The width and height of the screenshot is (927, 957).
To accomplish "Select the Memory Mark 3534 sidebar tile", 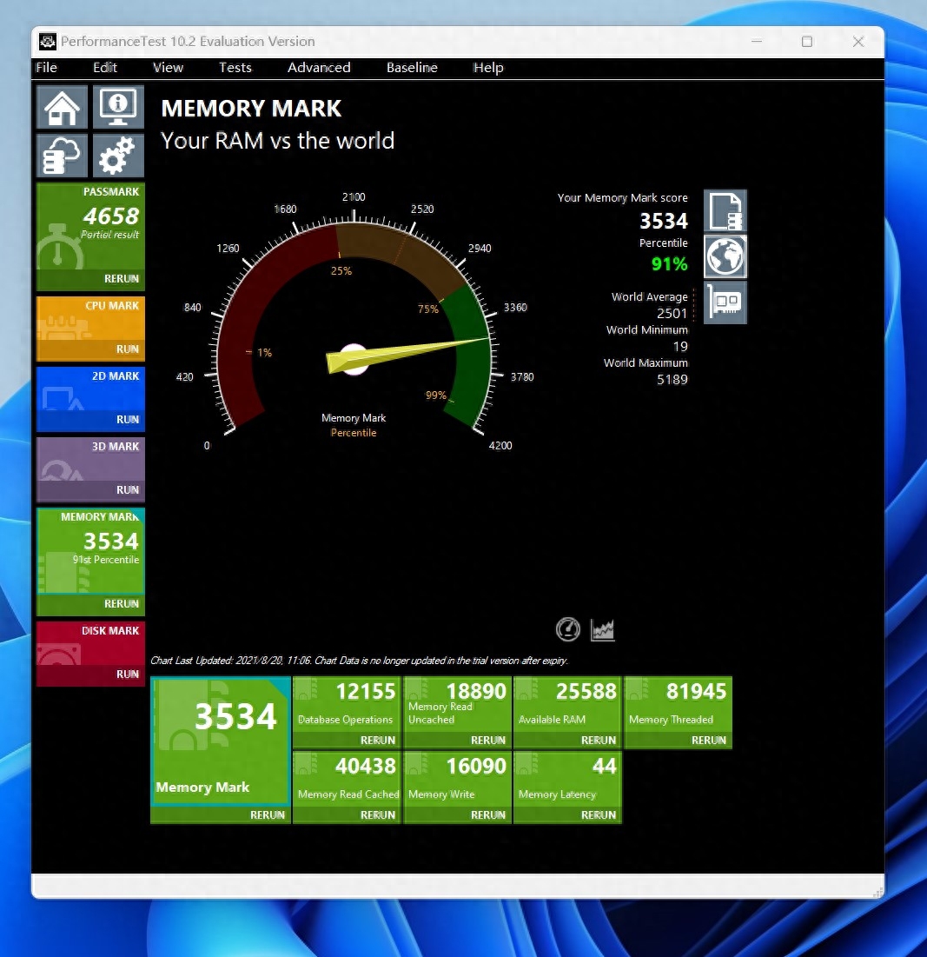I will [x=91, y=550].
